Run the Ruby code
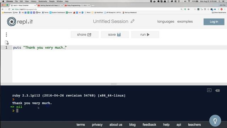Image resolution: width=227 pixels, height=128 pixels. (145, 34)
